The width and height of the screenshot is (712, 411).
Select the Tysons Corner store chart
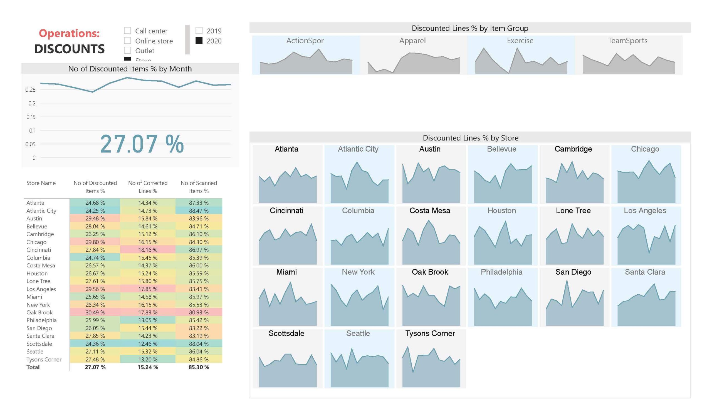(x=431, y=359)
